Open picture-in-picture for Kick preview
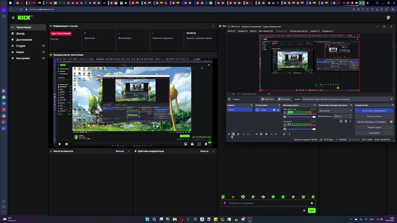The width and height of the screenshot is (397, 223). 185,144
